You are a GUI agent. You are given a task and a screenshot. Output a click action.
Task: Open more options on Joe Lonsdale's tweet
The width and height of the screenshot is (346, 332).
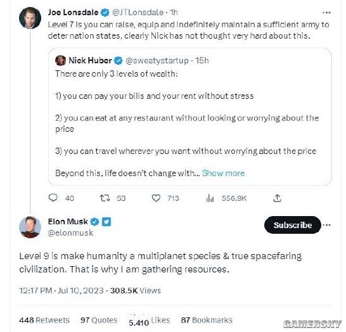[x=326, y=13]
